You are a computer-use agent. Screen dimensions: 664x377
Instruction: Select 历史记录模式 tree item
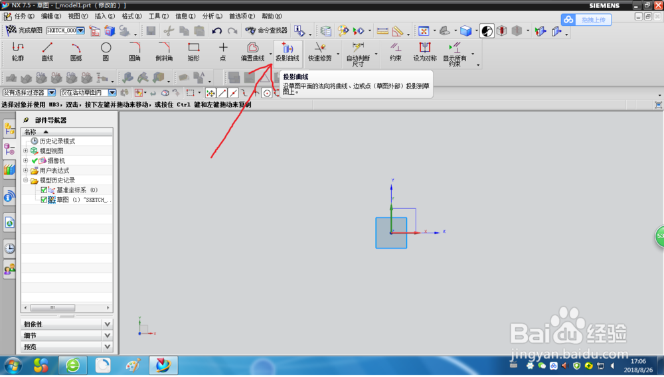(x=57, y=141)
